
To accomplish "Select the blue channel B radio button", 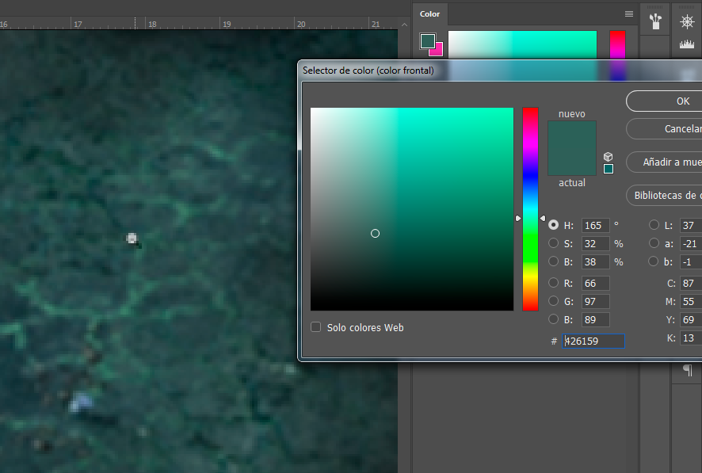I will click(x=553, y=319).
